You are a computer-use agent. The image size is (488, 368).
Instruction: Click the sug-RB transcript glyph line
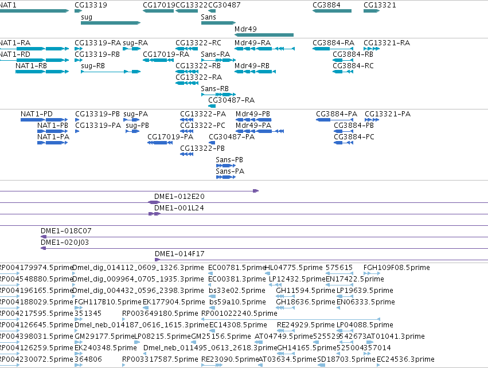click(111, 72)
